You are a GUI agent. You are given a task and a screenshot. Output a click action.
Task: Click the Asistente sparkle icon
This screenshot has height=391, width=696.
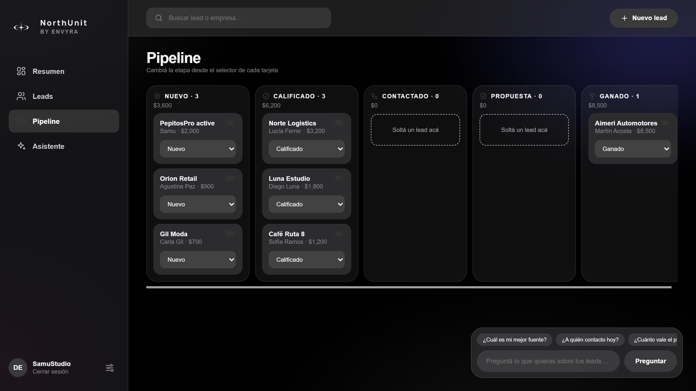click(21, 146)
